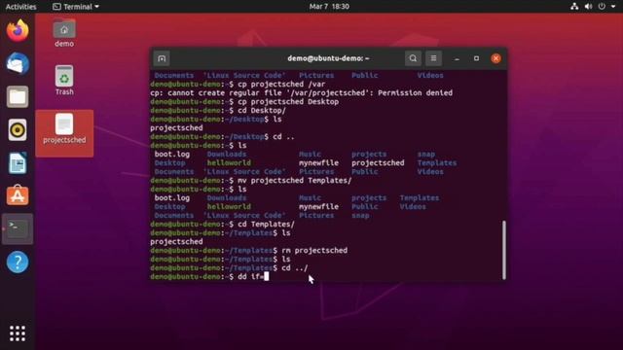Maximize the terminal window
The width and height of the screenshot is (623, 350).
(476, 58)
